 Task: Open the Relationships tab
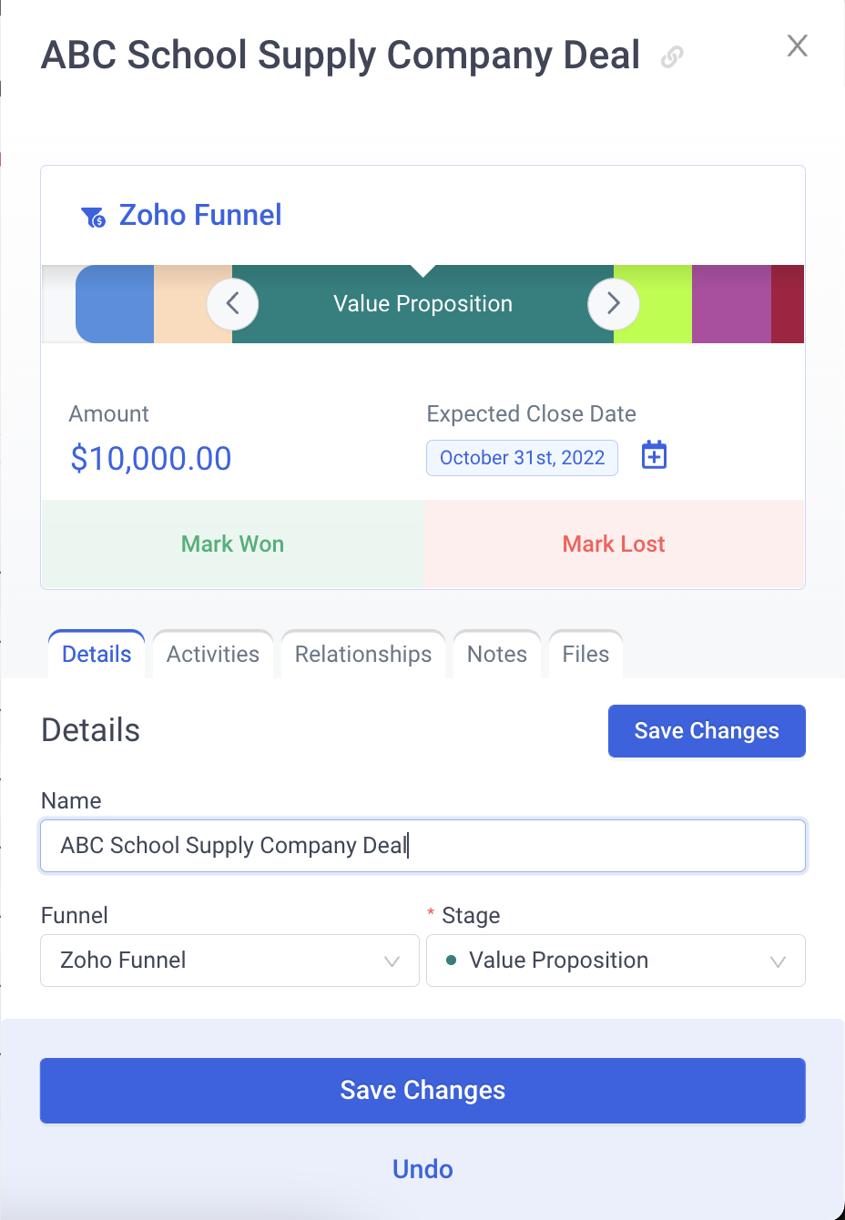363,655
